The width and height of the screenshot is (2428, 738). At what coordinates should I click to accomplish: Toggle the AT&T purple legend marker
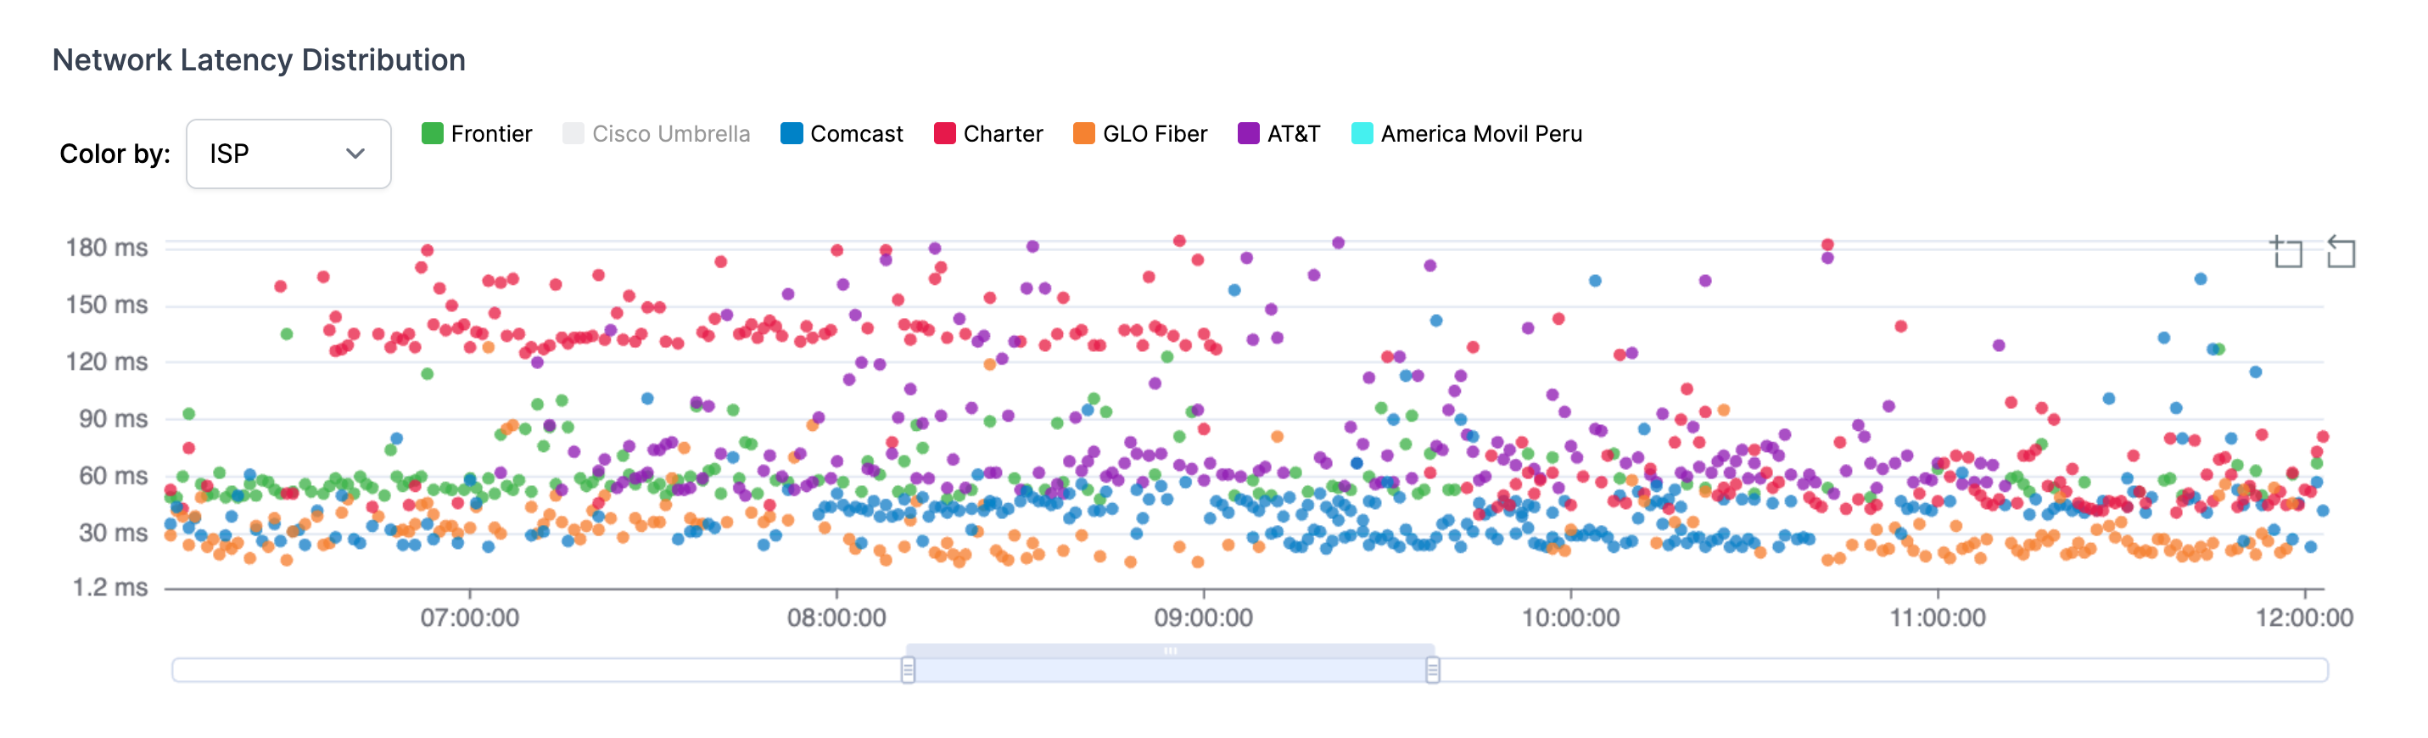[1248, 134]
